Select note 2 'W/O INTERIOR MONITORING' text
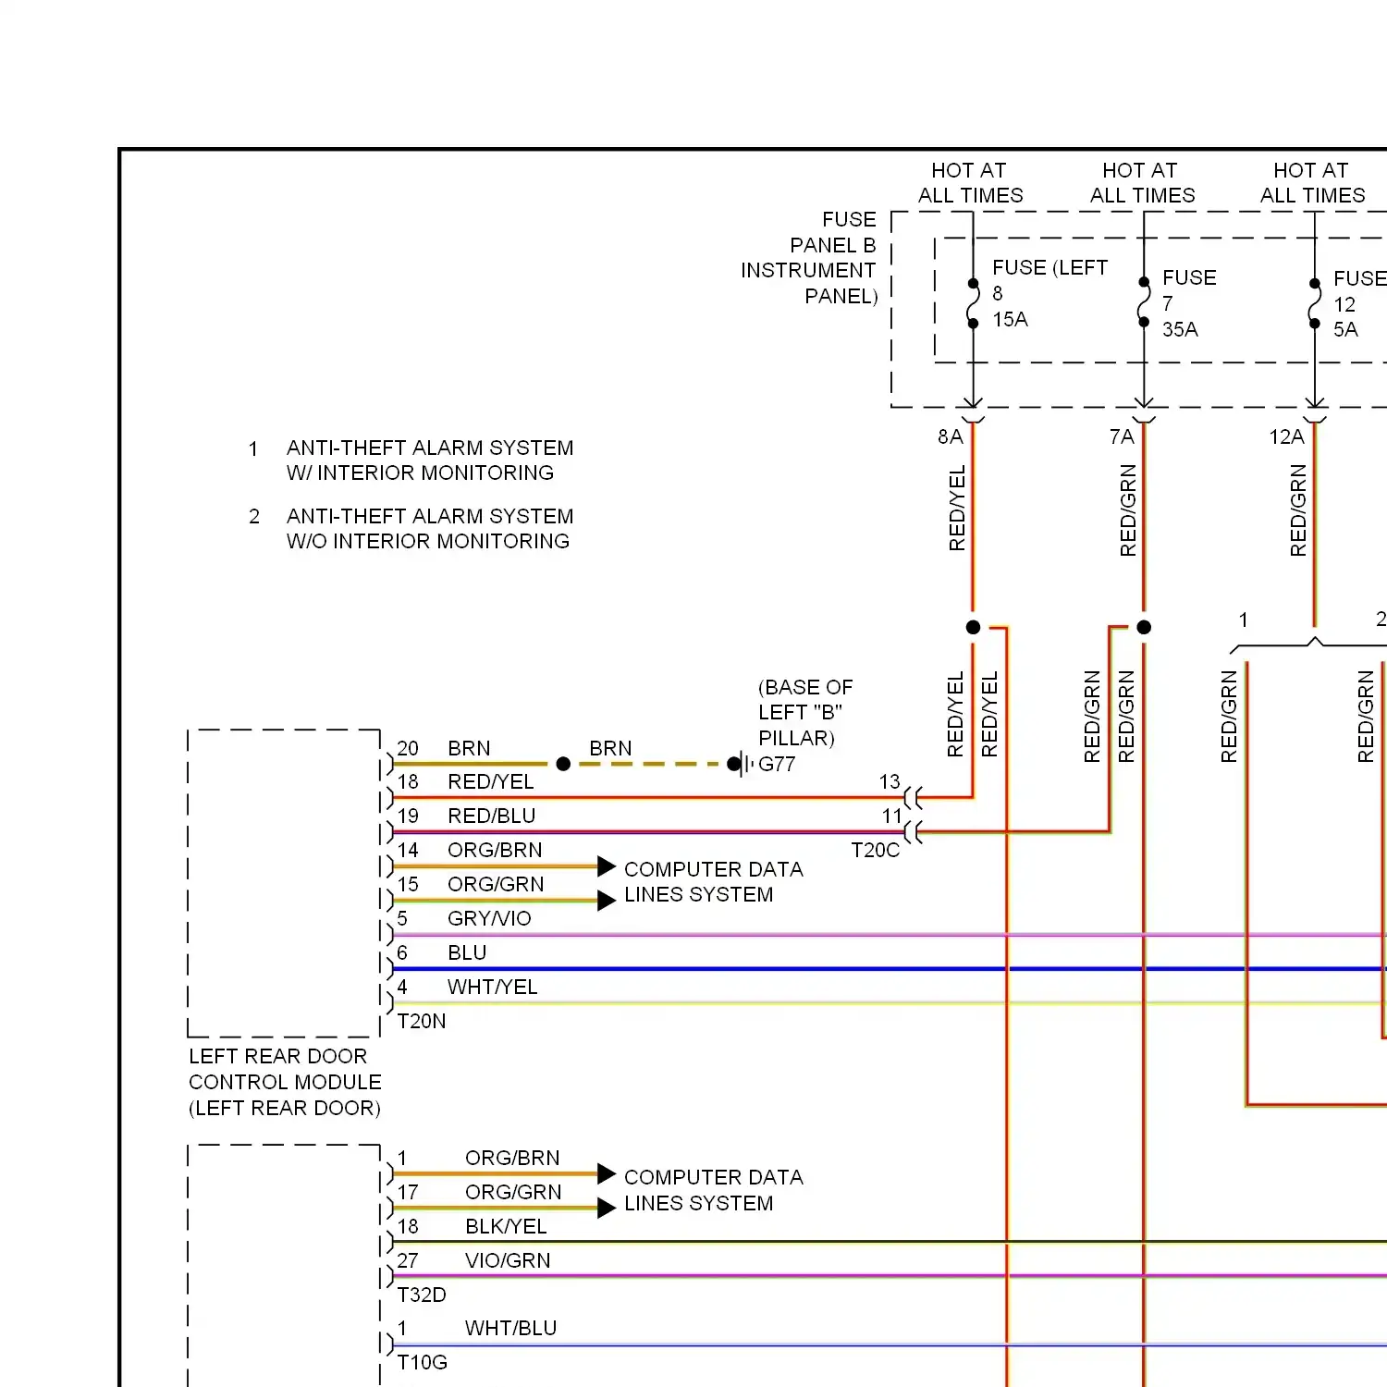The height and width of the screenshot is (1387, 1387). 428,541
